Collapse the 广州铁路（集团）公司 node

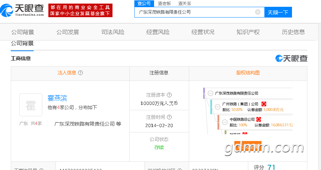coord(217,107)
